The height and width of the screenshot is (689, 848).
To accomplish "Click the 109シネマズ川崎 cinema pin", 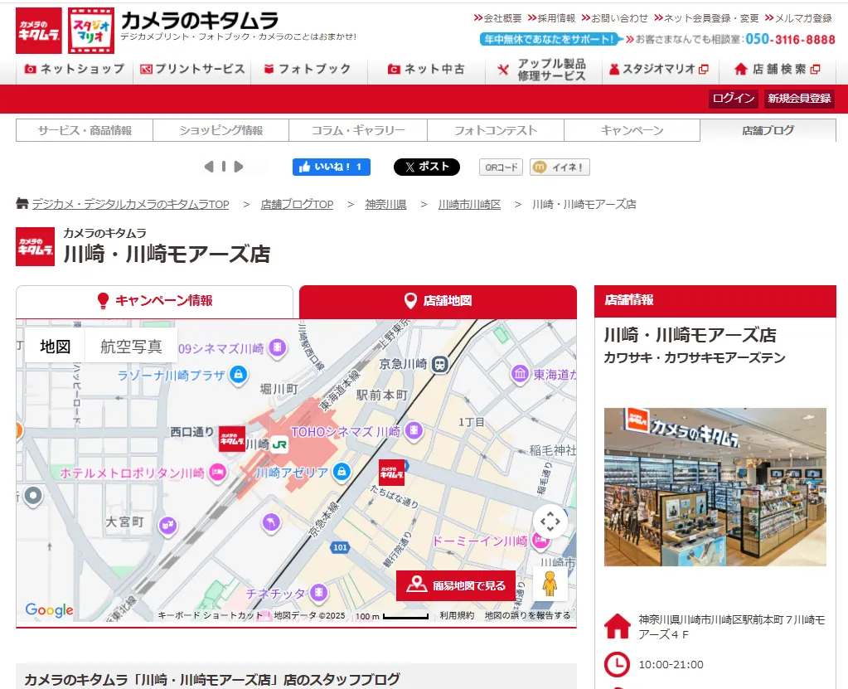I will click(x=278, y=347).
